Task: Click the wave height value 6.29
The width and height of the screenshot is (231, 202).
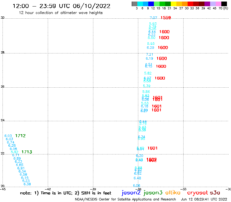Action: point(150,48)
